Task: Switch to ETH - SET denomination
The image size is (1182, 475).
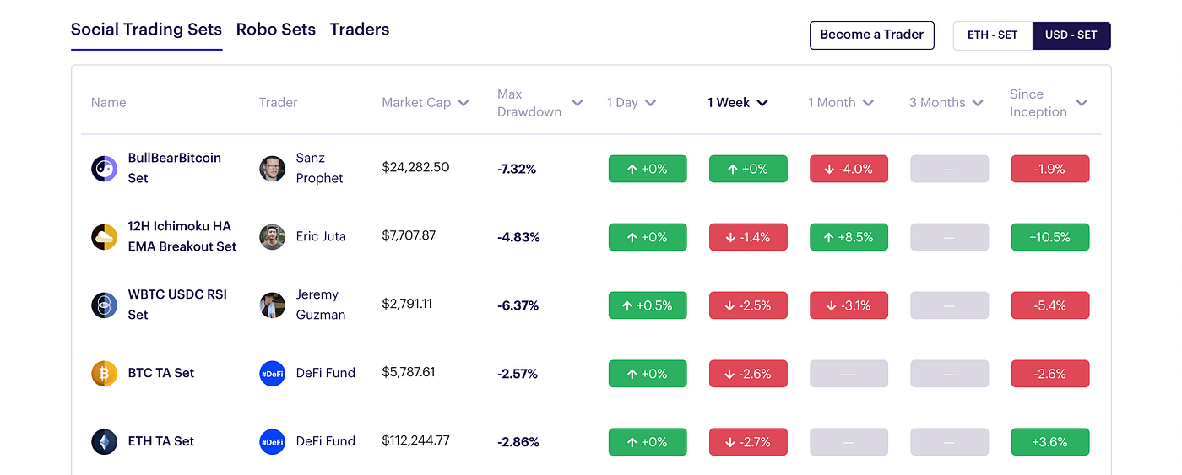Action: 992,35
